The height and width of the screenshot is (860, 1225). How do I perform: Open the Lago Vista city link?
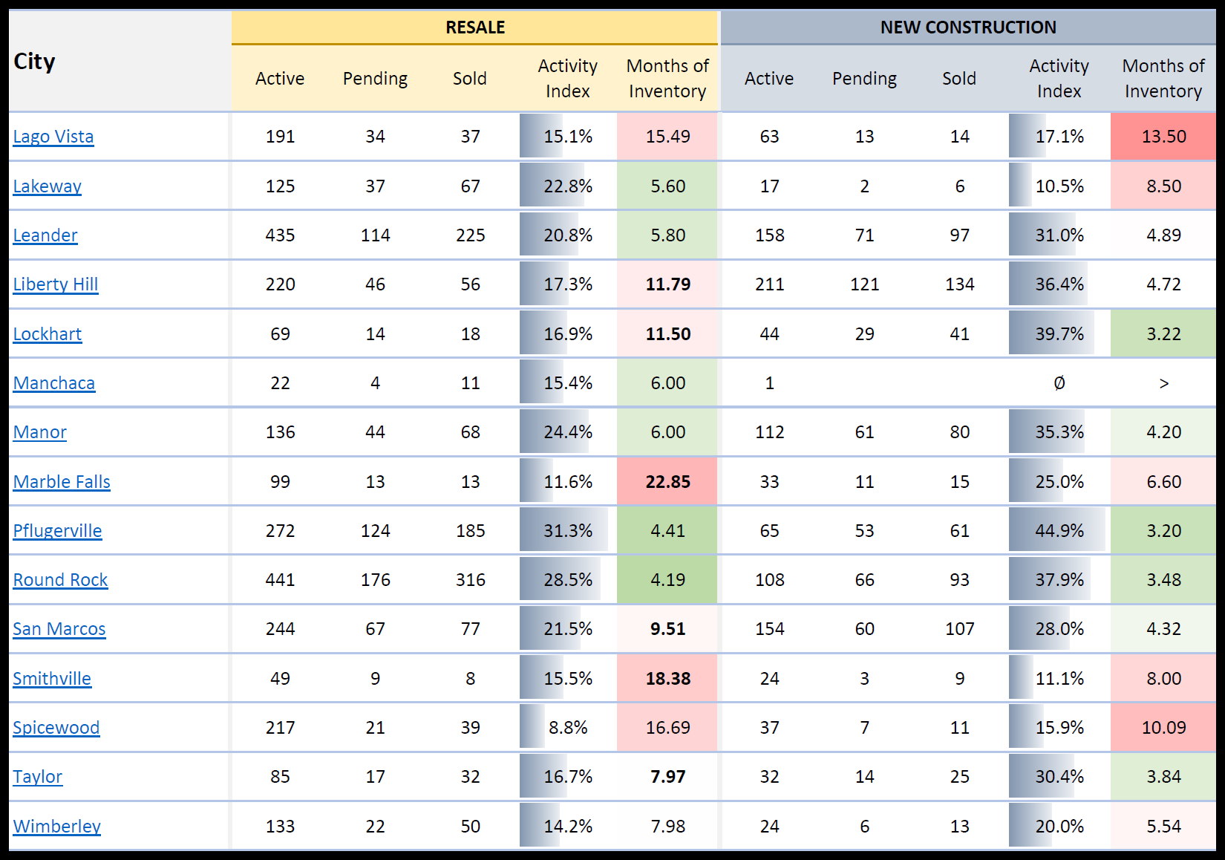[53, 137]
